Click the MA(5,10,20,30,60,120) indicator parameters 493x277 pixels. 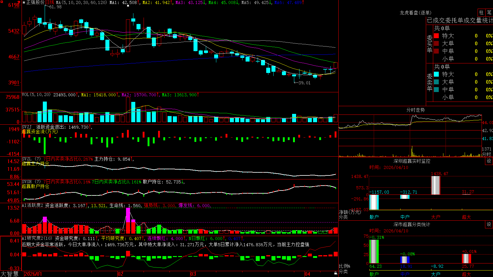[81, 2]
